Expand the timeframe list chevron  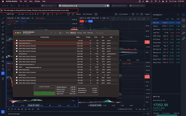(x=40, y=14)
